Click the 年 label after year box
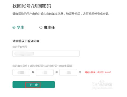The height and width of the screenshot is (97, 127). [x=33, y=72]
